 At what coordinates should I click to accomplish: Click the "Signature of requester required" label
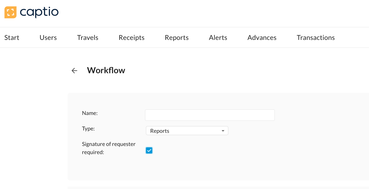click(x=109, y=148)
